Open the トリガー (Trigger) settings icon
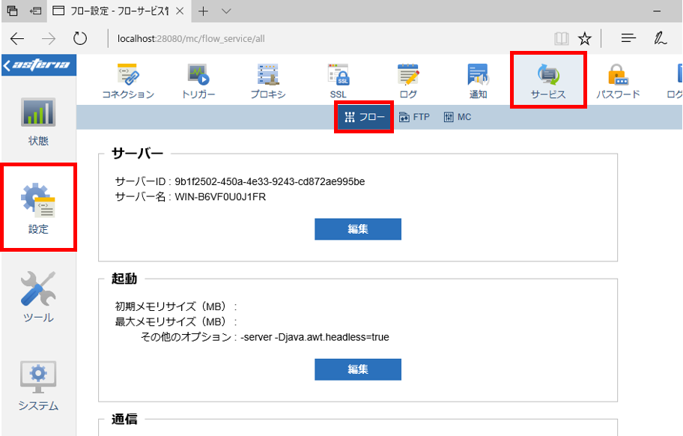The image size is (683, 436). 198,81
